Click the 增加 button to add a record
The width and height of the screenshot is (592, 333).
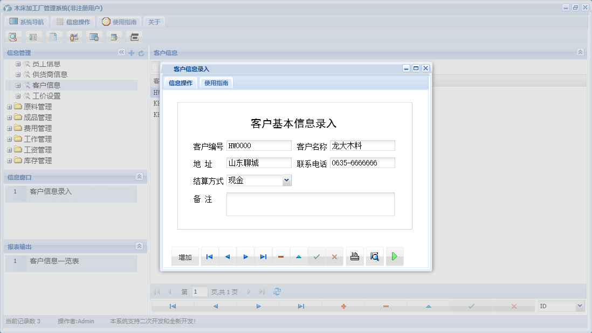pos(185,256)
